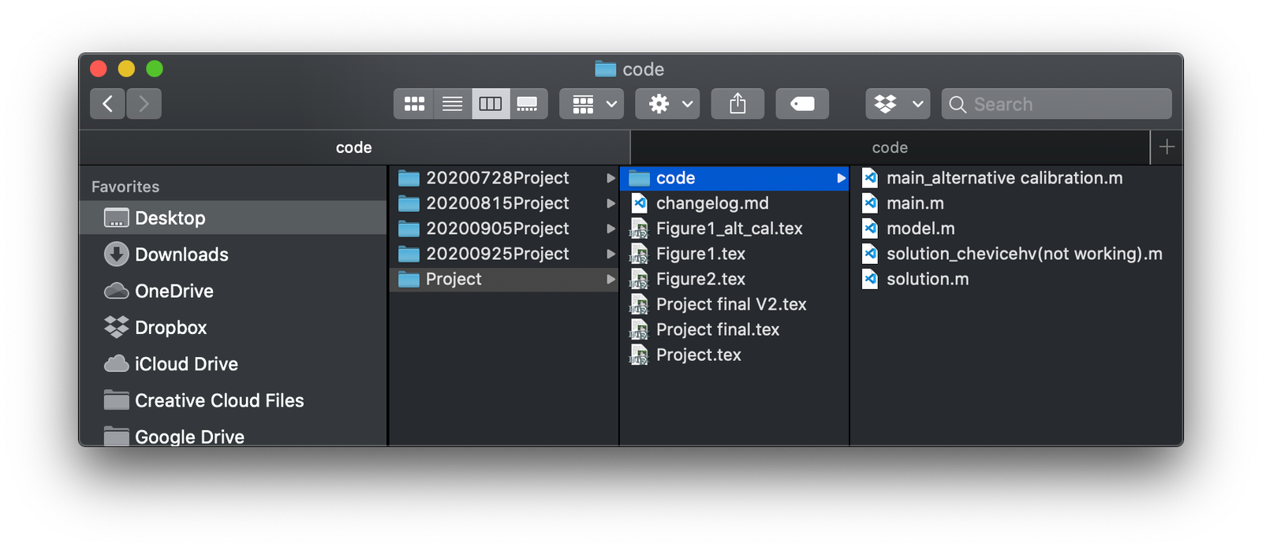The image size is (1262, 550).
Task: Switch to icon view
Action: pos(414,103)
